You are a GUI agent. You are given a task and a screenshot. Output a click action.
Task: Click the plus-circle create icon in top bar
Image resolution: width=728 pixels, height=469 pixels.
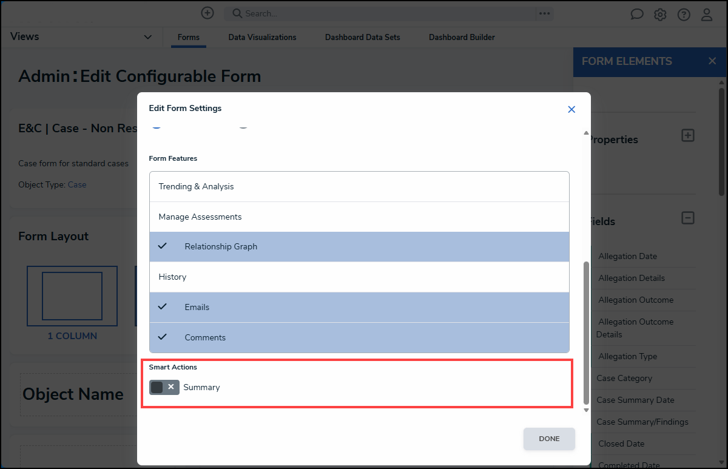pyautogui.click(x=207, y=13)
